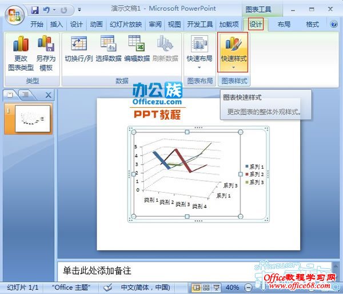Click the redo button in quick access toolbar
This screenshot has width=343, height=294.
coord(63,10)
